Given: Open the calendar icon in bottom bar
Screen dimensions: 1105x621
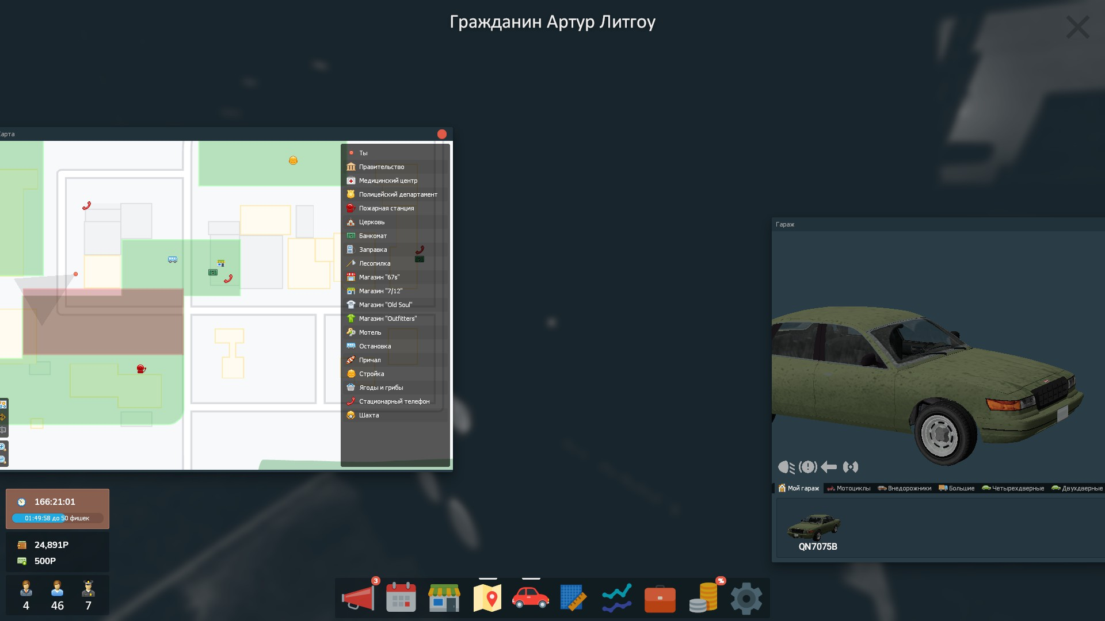Looking at the screenshot, I should point(401,597).
